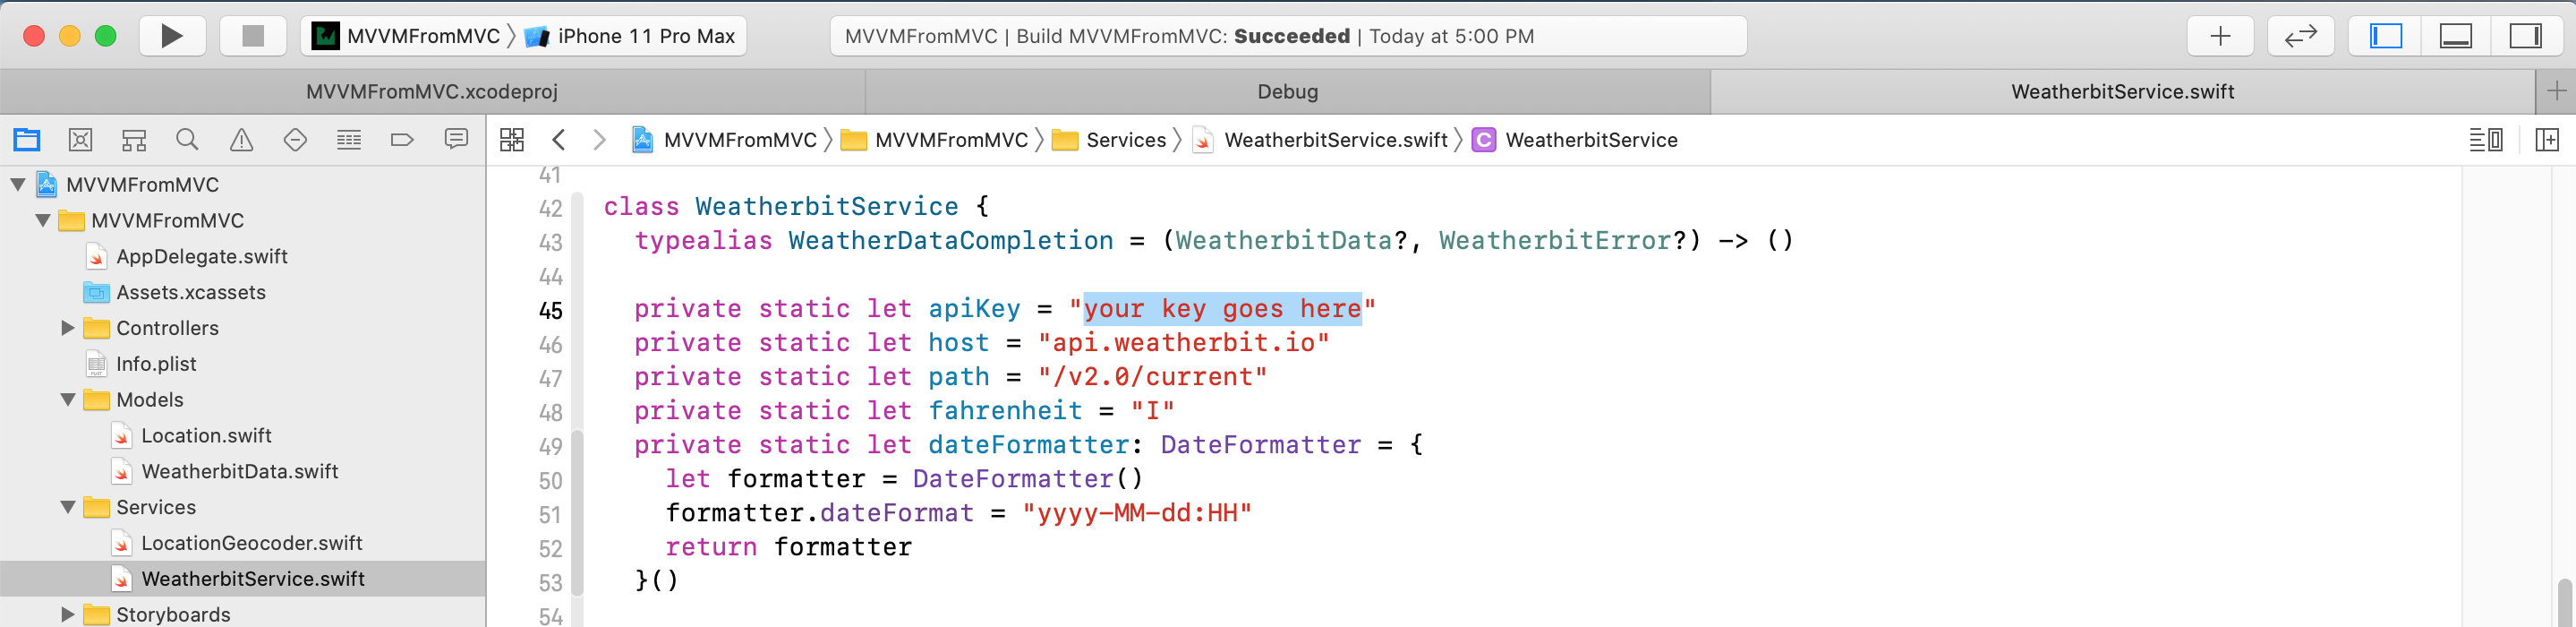2576x627 pixels.
Task: Toggle the left navigator panel
Action: pyautogui.click(x=2386, y=36)
